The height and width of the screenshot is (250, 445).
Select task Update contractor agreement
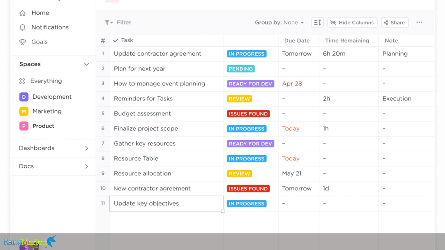tap(157, 54)
